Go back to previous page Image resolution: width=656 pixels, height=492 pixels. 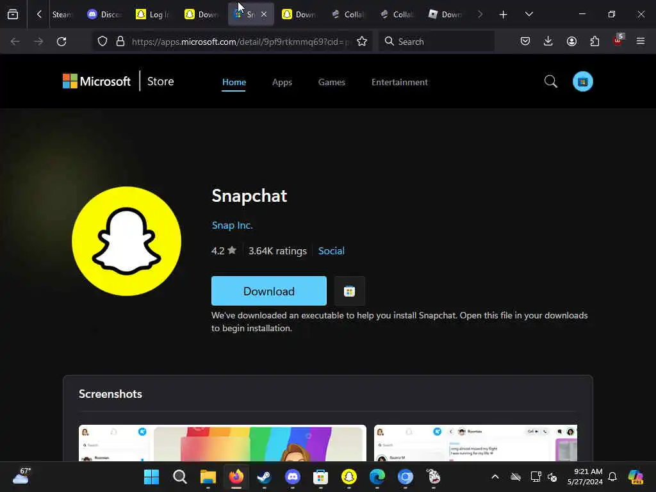click(x=15, y=42)
